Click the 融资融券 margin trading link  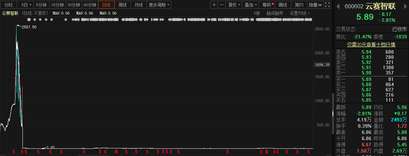(x=275, y=13)
